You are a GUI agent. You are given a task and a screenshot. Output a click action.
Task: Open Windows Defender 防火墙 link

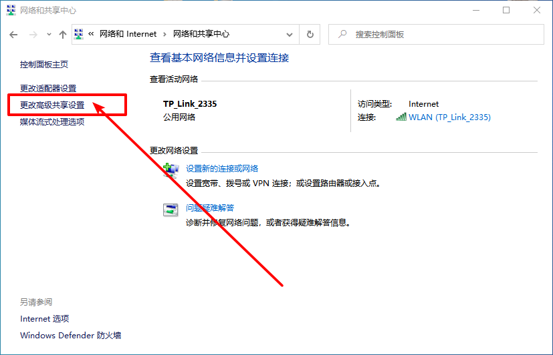coord(70,336)
